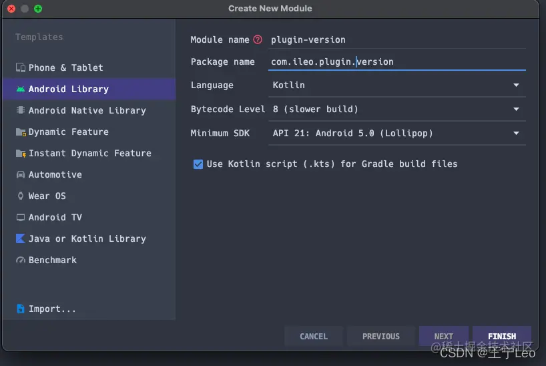Click the Dynamic Feature folder icon

[21, 132]
